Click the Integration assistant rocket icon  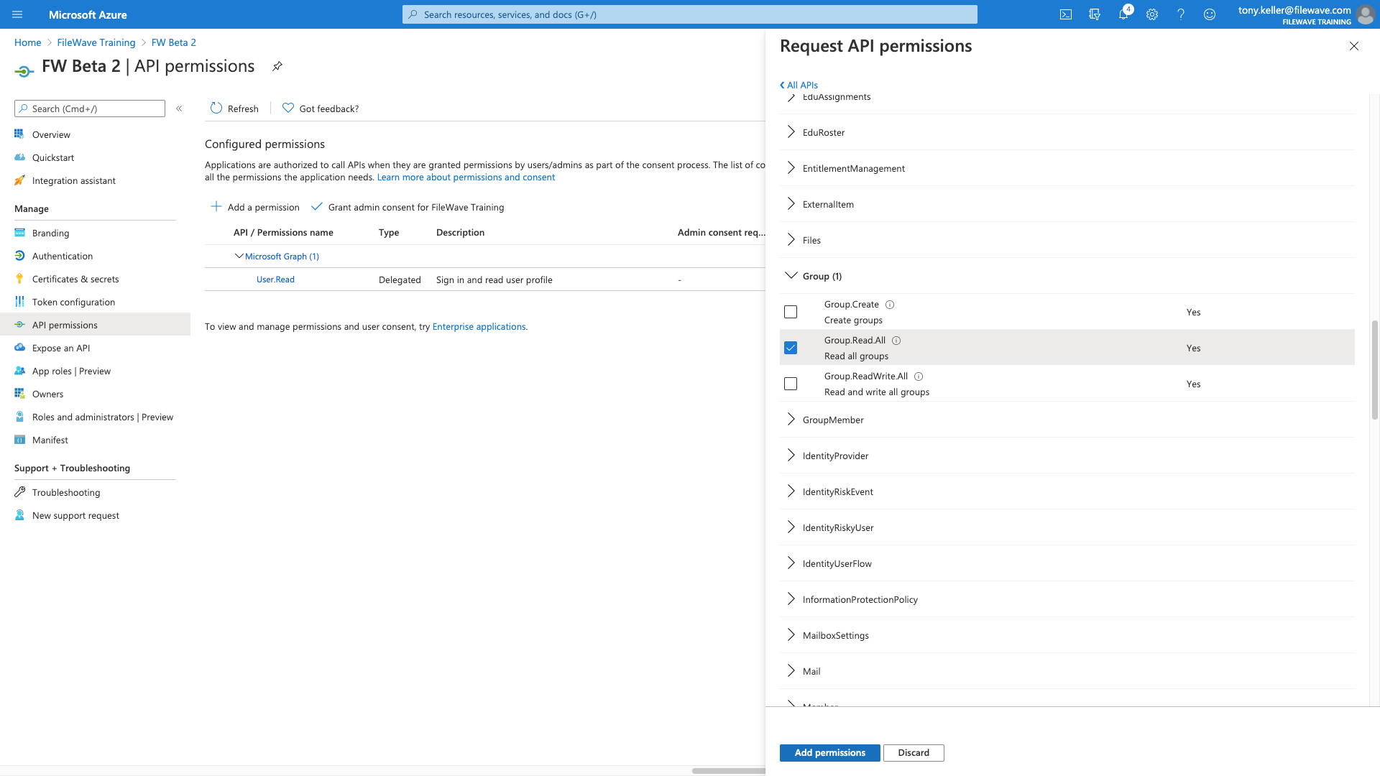(x=19, y=180)
